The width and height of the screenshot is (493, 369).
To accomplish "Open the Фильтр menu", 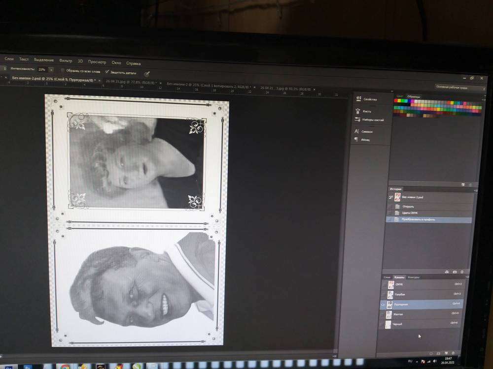I will (66, 61).
